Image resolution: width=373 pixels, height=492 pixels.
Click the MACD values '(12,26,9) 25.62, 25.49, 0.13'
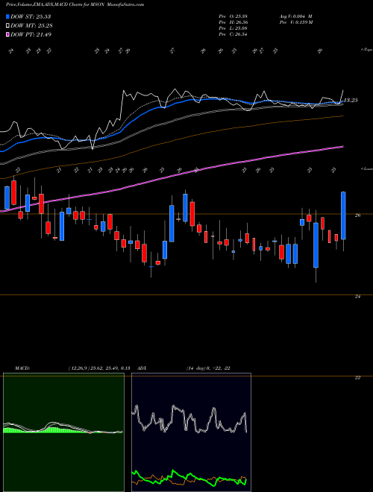99,368
